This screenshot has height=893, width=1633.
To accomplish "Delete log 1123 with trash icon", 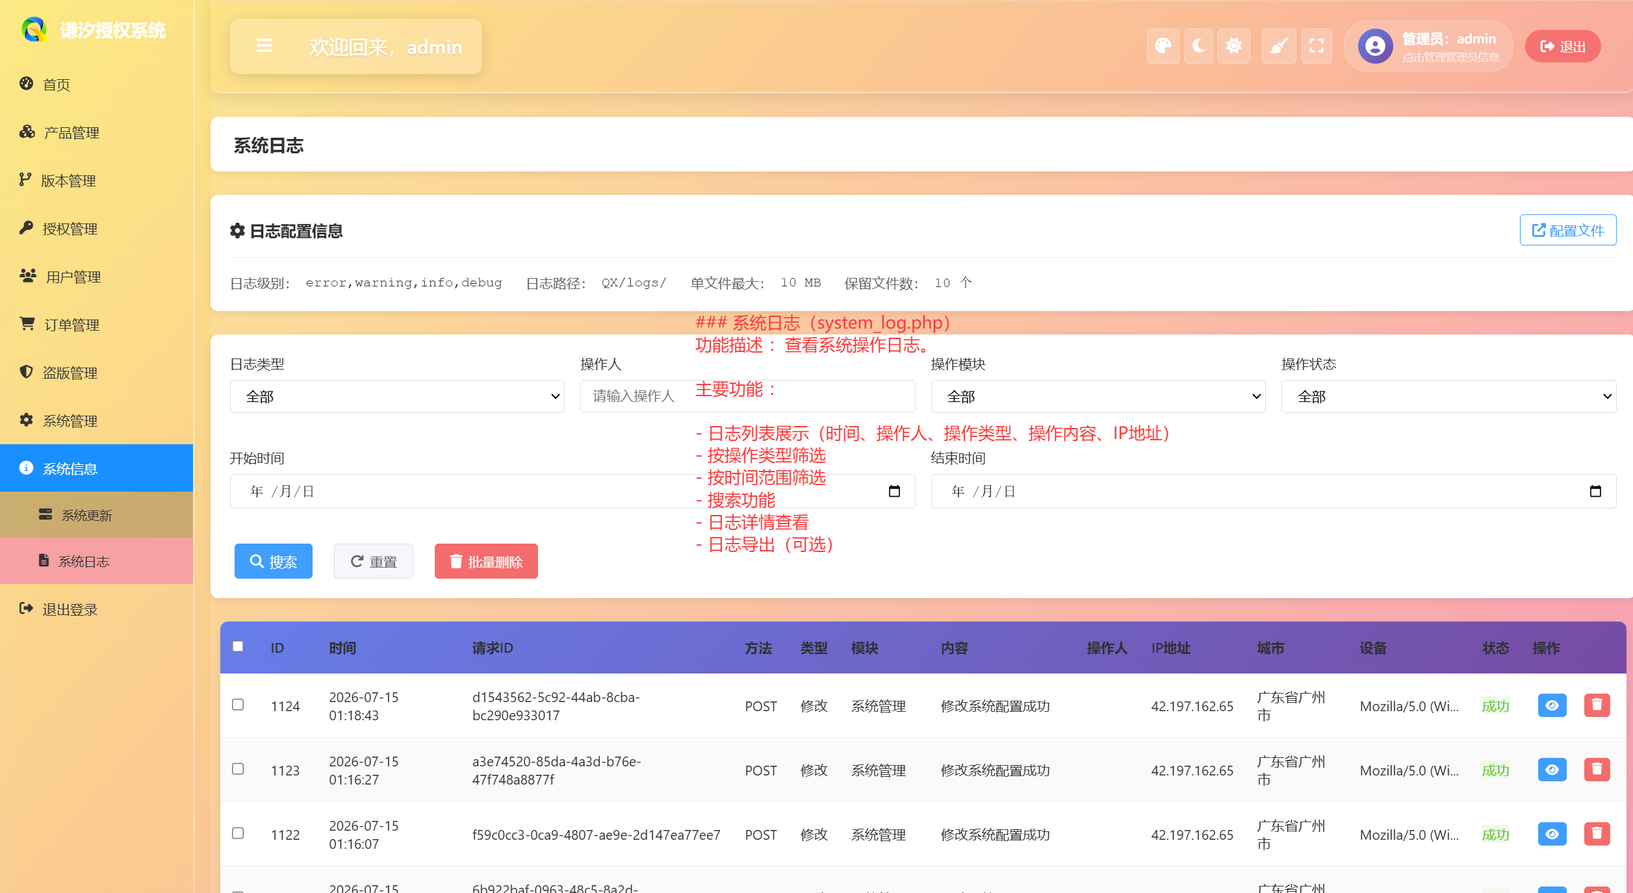I will [1597, 770].
